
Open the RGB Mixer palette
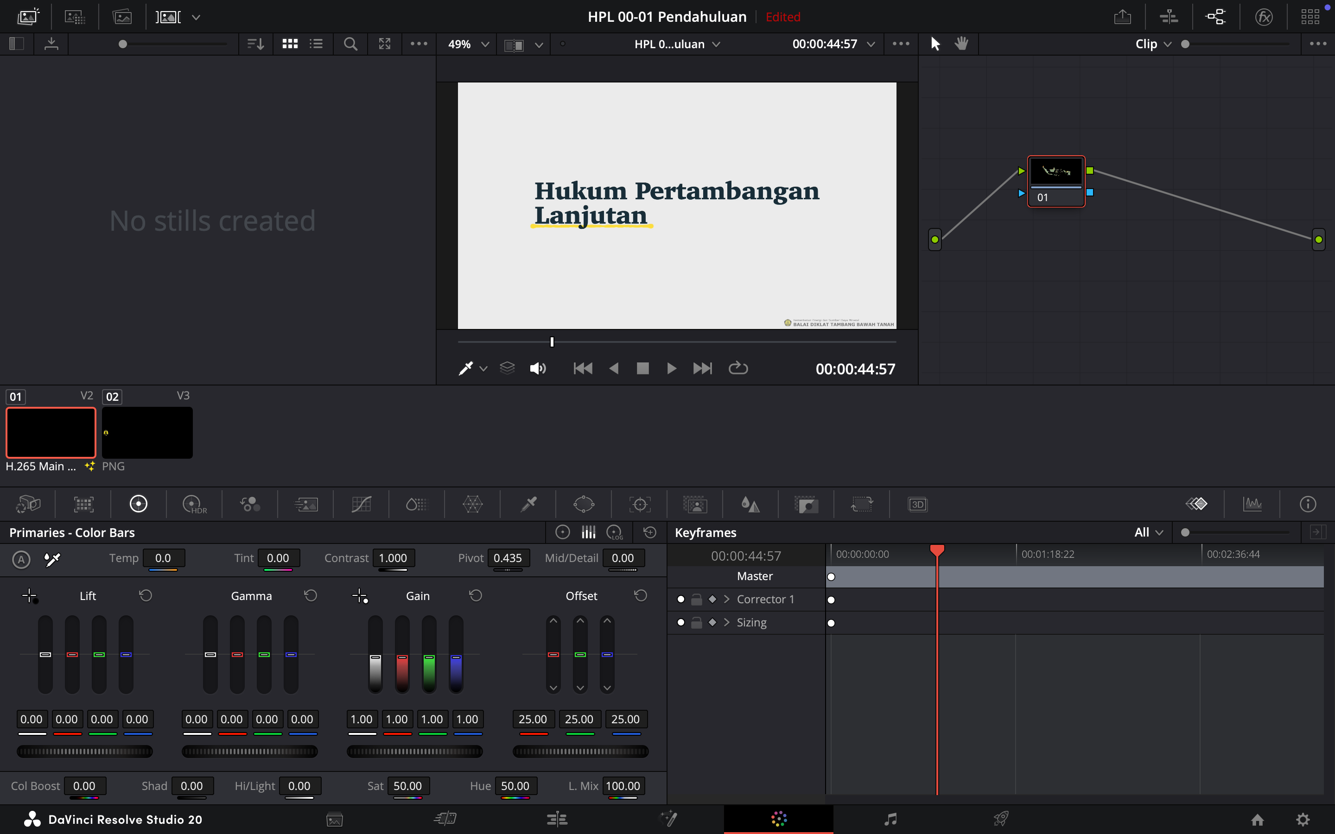pos(250,504)
